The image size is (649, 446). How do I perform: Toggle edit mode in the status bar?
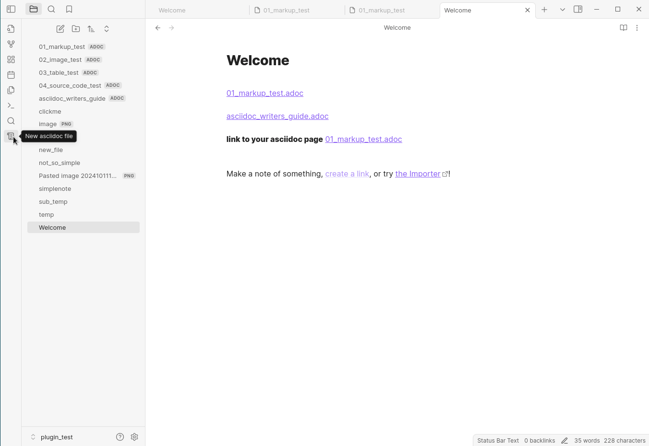565,440
